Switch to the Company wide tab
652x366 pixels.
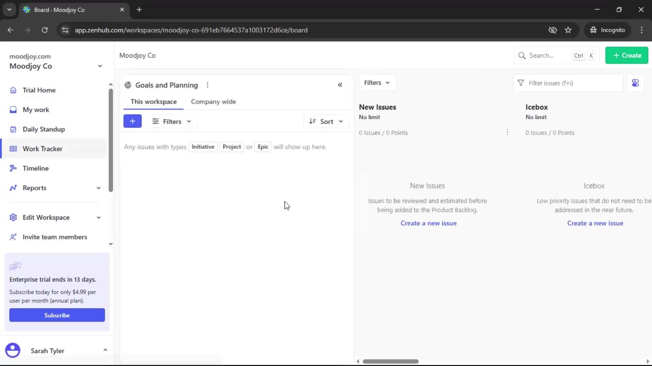coord(213,101)
